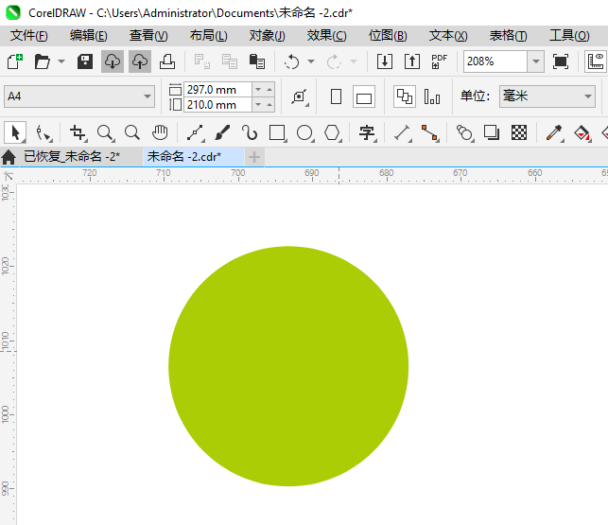Select the Artistic Media brush tool

point(222,132)
